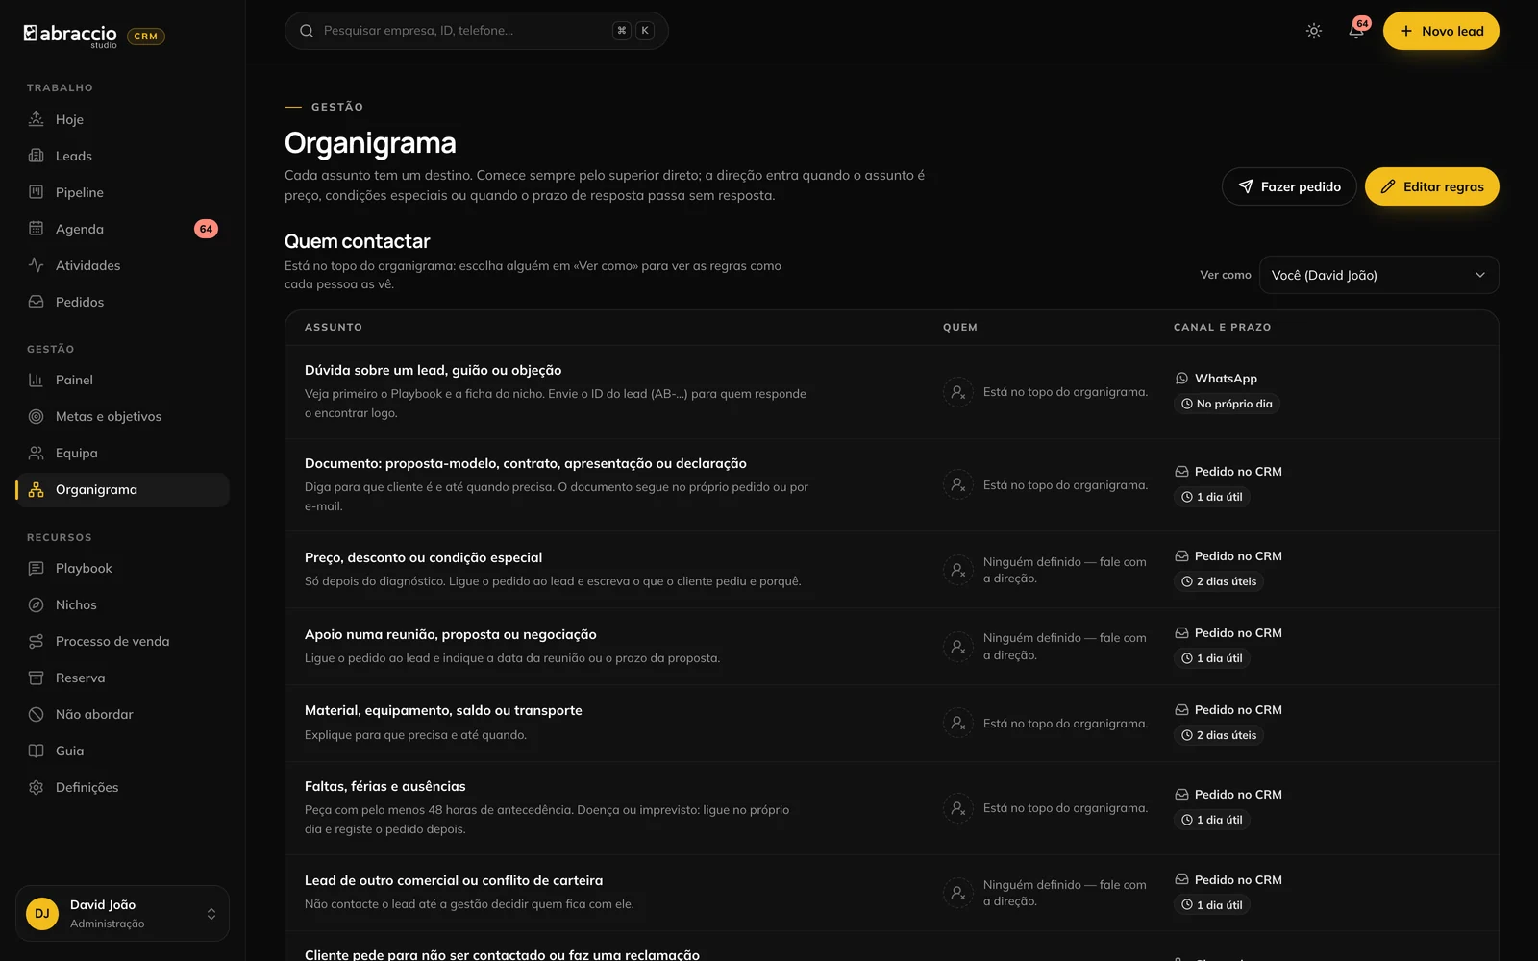Screen dimensions: 1538x961
Task: Select row "Preço, desconto ou condição especial"
Action: coord(891,570)
